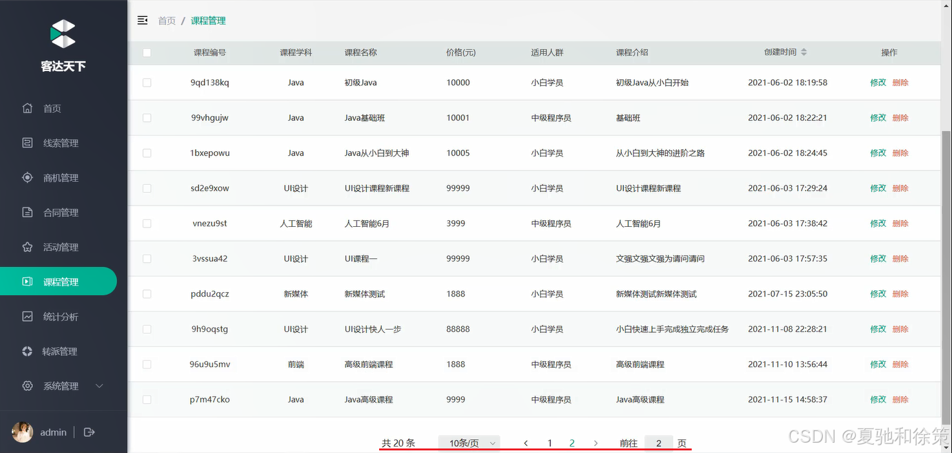
Task: Sort by 创建时间 using sort arrows
Action: tap(804, 52)
